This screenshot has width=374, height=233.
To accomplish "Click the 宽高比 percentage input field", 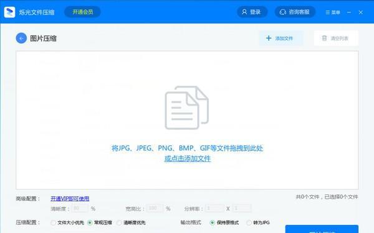I will (x=155, y=209).
